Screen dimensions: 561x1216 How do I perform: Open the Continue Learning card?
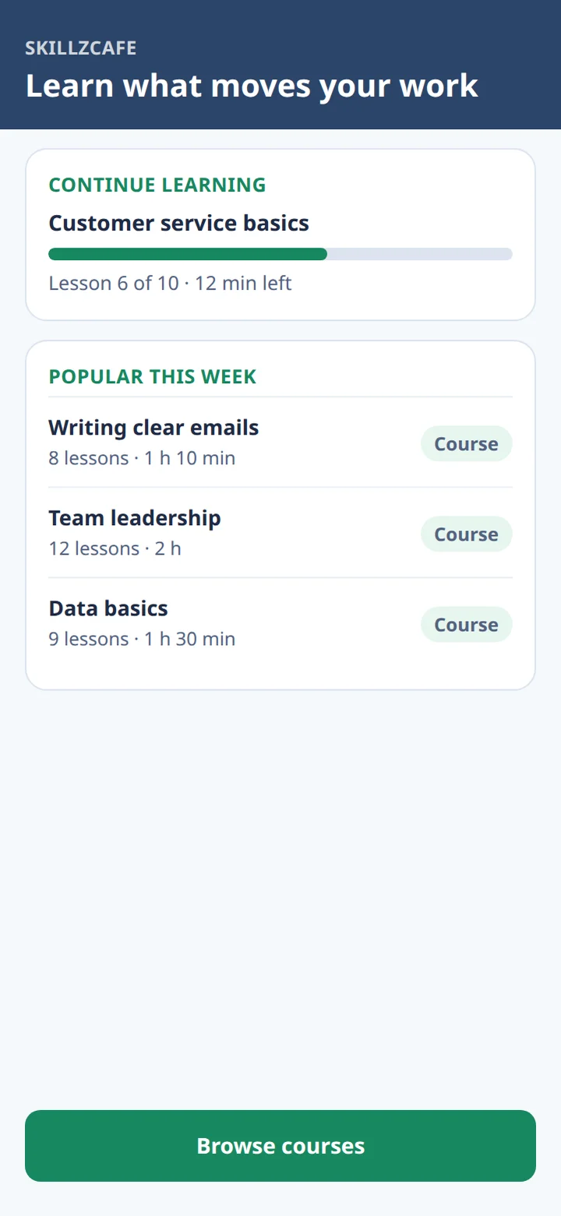[280, 234]
